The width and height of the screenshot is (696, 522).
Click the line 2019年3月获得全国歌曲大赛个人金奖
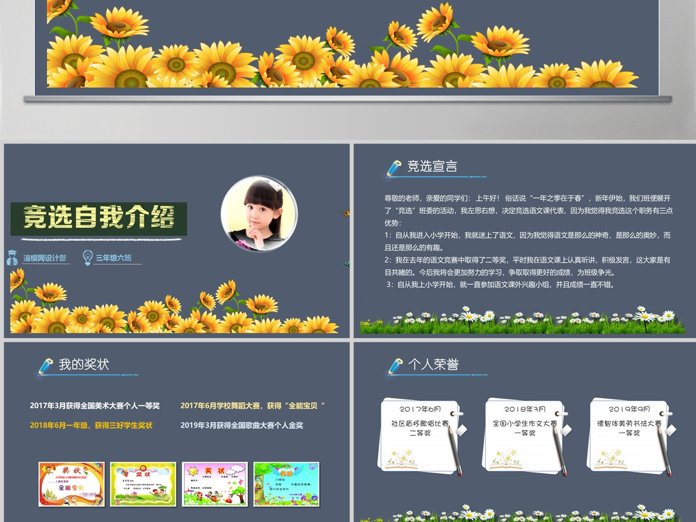[x=241, y=425]
